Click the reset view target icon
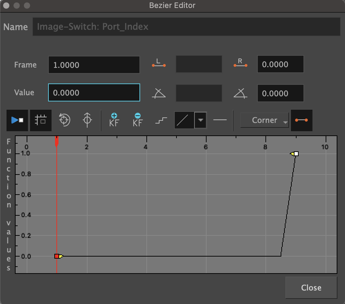Image resolution: width=345 pixels, height=304 pixels. pyautogui.click(x=64, y=120)
